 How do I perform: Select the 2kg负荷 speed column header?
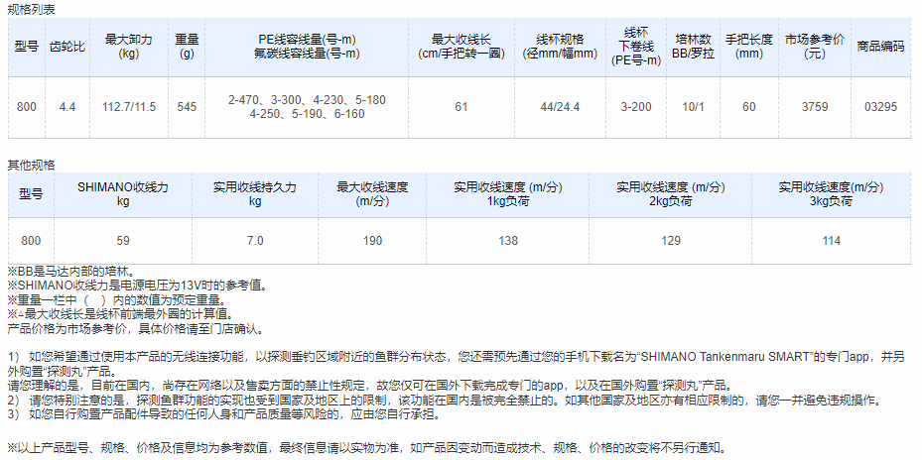click(671, 194)
